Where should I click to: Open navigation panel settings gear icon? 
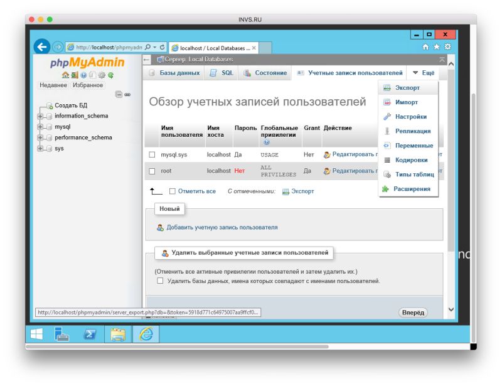pyautogui.click(x=102, y=75)
